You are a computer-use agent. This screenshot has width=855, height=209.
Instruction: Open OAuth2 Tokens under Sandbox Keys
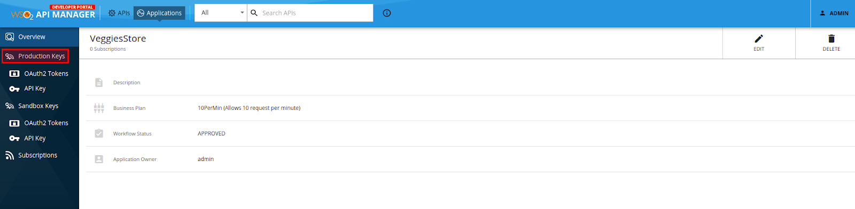tap(40, 123)
